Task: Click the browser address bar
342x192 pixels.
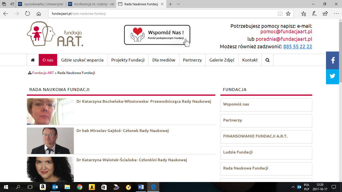Action: [x=160, y=14]
